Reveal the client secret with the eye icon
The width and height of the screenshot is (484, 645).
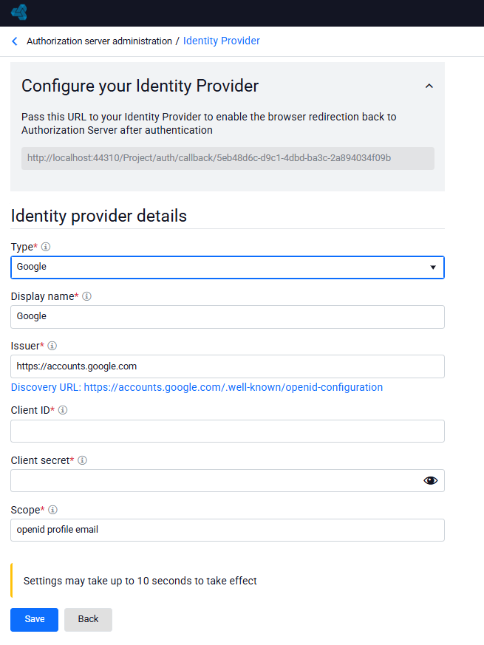tap(431, 480)
